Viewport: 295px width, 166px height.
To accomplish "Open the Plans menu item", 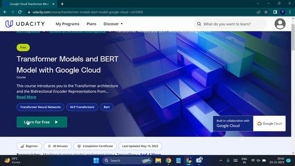I will (91, 24).
